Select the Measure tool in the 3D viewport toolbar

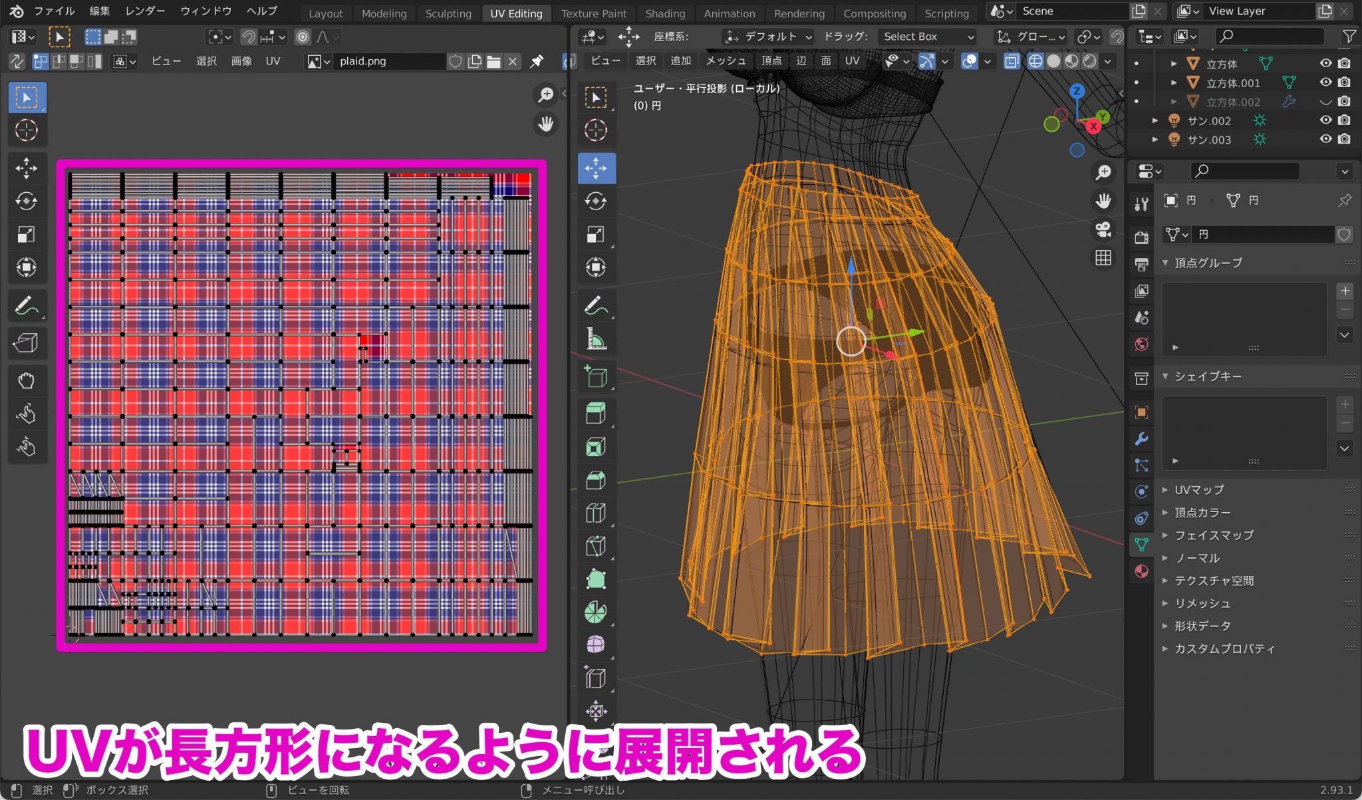pyautogui.click(x=597, y=338)
